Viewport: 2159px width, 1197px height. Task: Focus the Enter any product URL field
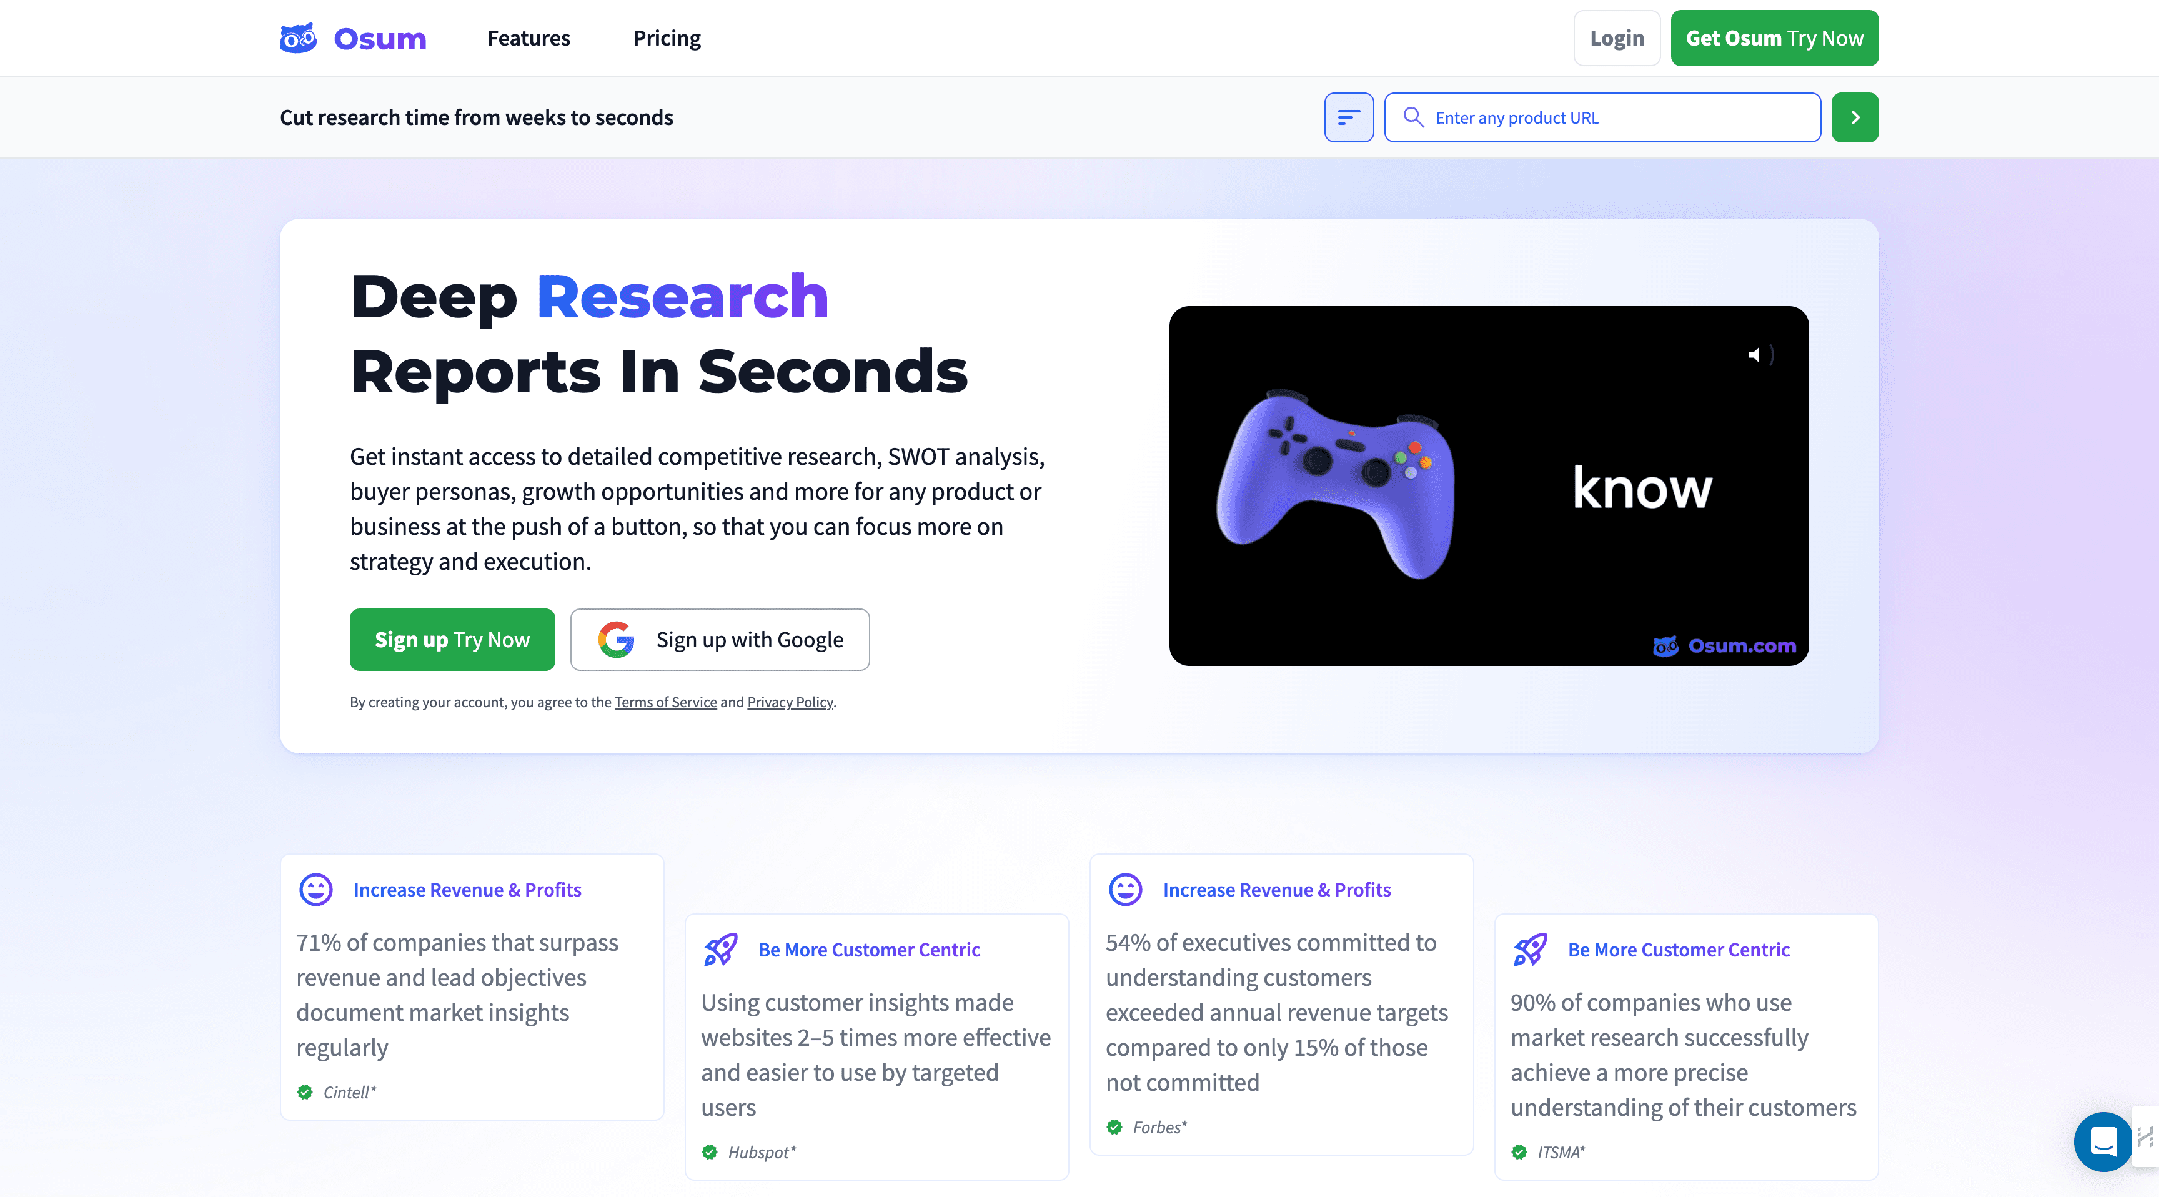(1602, 117)
